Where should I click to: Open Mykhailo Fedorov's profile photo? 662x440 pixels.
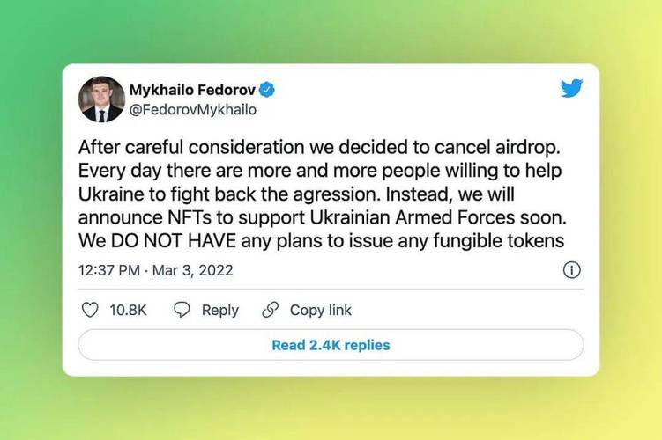point(101,99)
